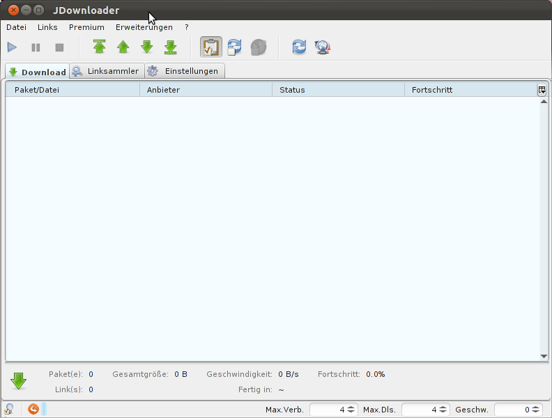Move selection down one position

point(147,47)
